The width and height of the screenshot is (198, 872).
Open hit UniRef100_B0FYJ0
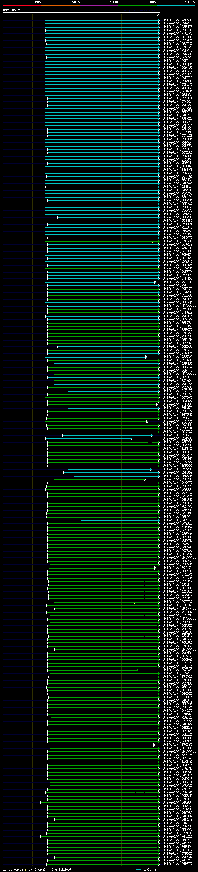tap(178, 126)
